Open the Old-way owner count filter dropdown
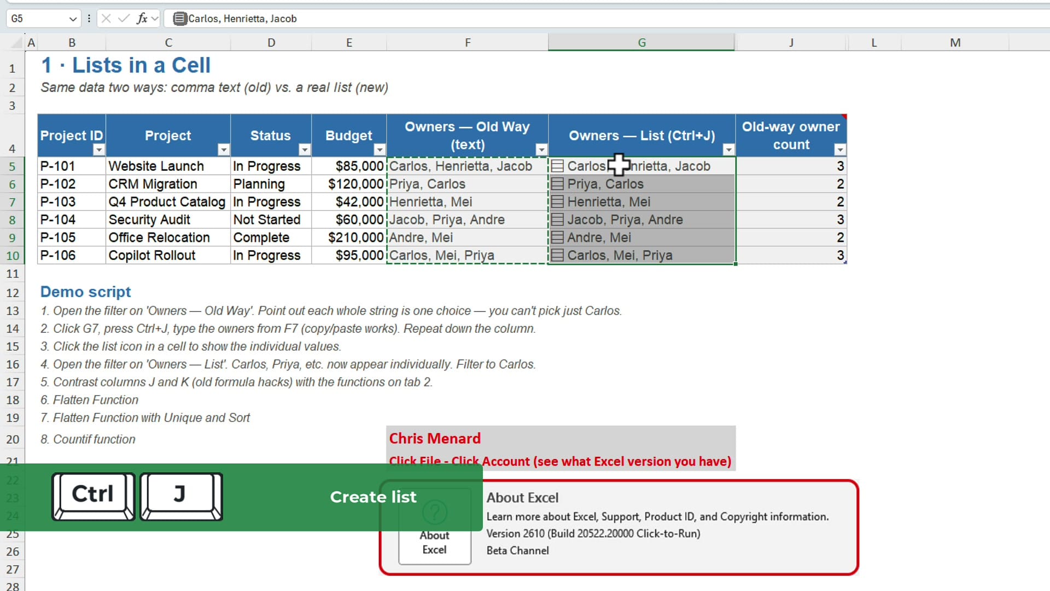This screenshot has height=591, width=1050. pyautogui.click(x=840, y=149)
